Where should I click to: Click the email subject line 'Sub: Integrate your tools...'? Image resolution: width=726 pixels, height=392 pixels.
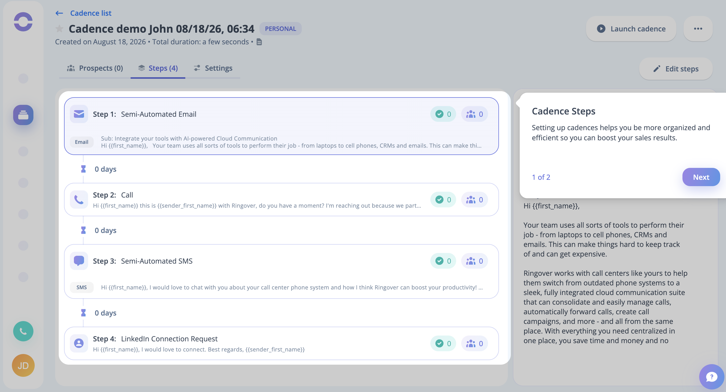pos(189,139)
